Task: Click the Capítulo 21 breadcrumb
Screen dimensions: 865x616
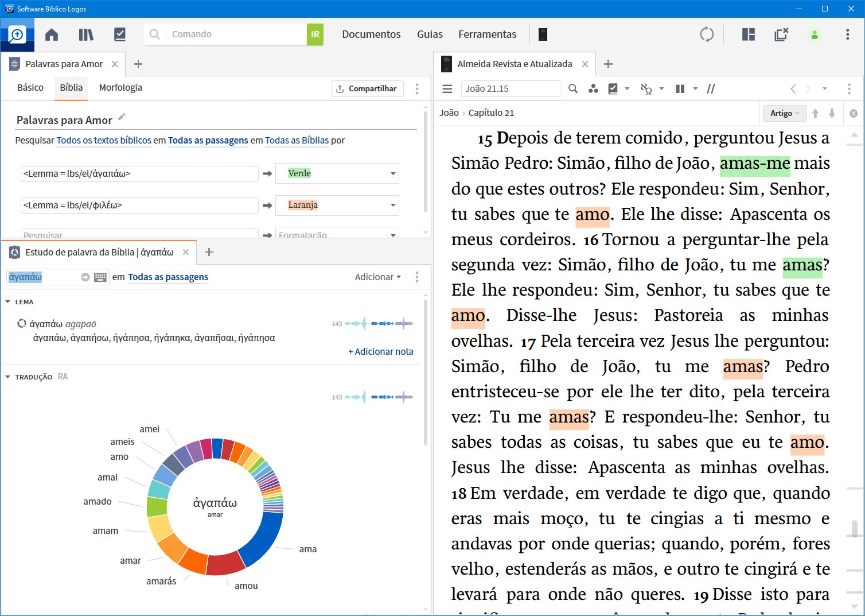Action: click(x=491, y=113)
